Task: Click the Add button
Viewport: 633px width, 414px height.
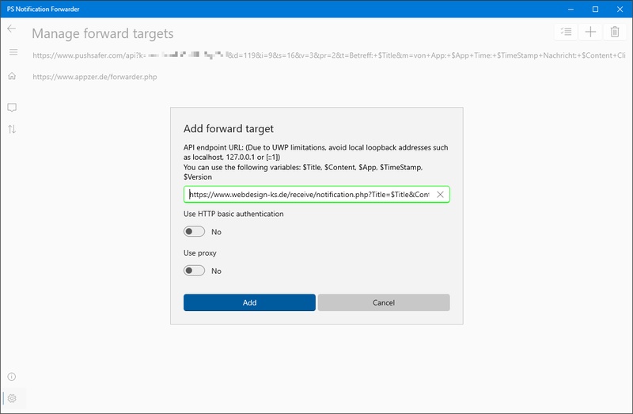Action: click(x=249, y=302)
